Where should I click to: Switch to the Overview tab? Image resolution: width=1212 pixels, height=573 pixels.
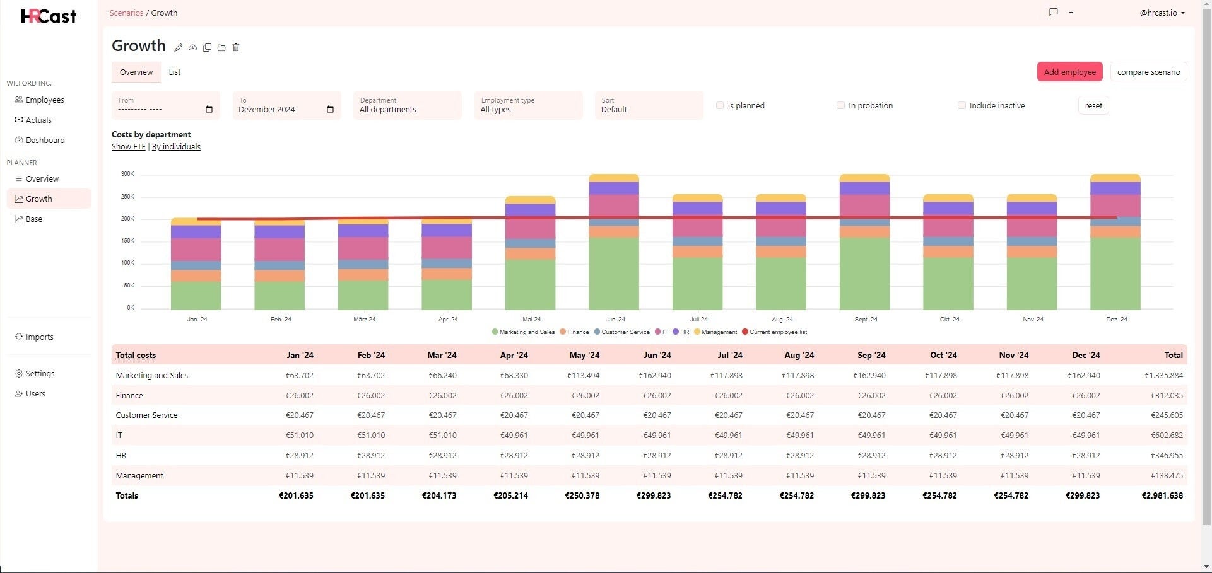136,72
